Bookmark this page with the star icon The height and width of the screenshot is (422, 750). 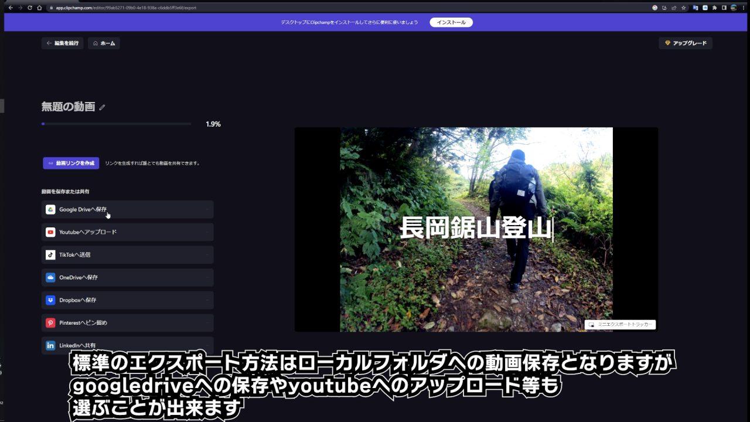[x=683, y=8]
